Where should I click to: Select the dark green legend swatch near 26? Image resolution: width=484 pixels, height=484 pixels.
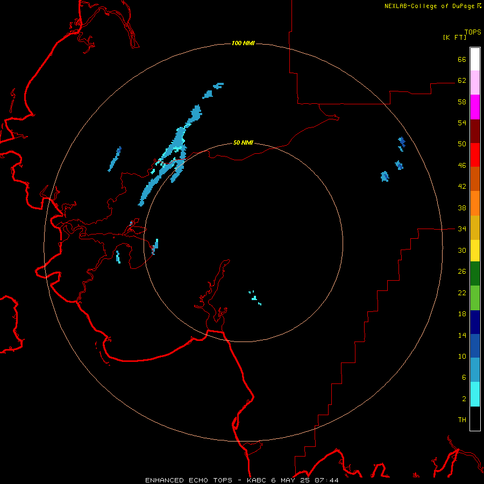pyautogui.click(x=475, y=274)
